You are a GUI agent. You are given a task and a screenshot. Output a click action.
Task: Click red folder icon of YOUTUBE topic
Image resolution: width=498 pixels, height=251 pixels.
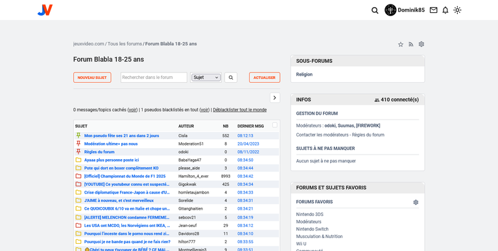pos(78,184)
